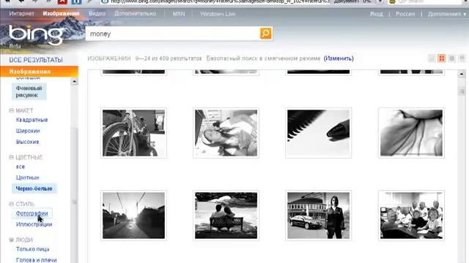Select the rightmost detail view icon

(462, 58)
